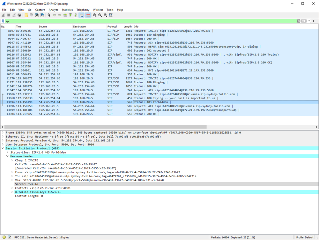Click the Find Packet magnifier icon
The height and width of the screenshot is (240, 319).
coord(49,15)
